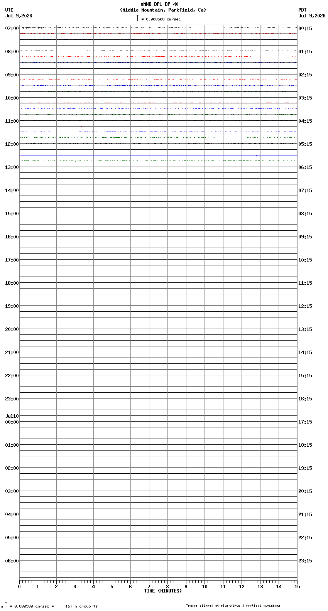Viewport: 328px width, 611px height.
Task: Click the 09:00 UTC time label
Action: (12, 75)
